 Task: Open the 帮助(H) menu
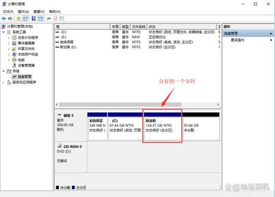click(x=55, y=12)
